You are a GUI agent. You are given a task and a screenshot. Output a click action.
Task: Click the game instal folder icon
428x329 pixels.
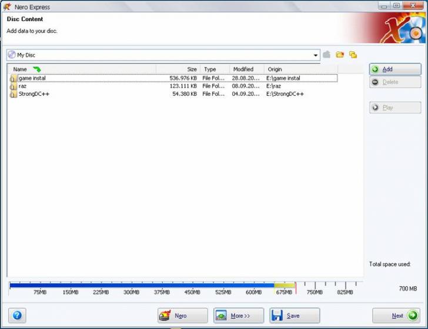click(13, 78)
